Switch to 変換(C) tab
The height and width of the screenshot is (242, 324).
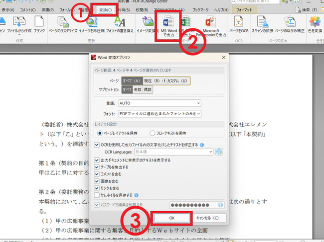coord(105,10)
